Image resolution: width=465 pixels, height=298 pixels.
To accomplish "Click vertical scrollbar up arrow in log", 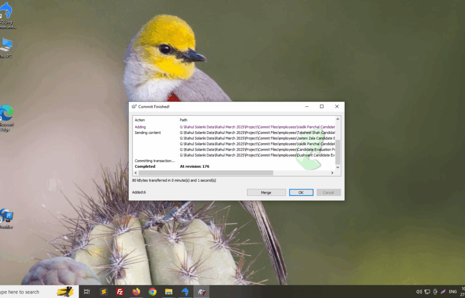I will 338,119.
